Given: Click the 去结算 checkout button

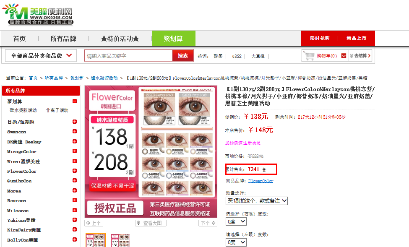Looking at the screenshot, I should 360,56.
